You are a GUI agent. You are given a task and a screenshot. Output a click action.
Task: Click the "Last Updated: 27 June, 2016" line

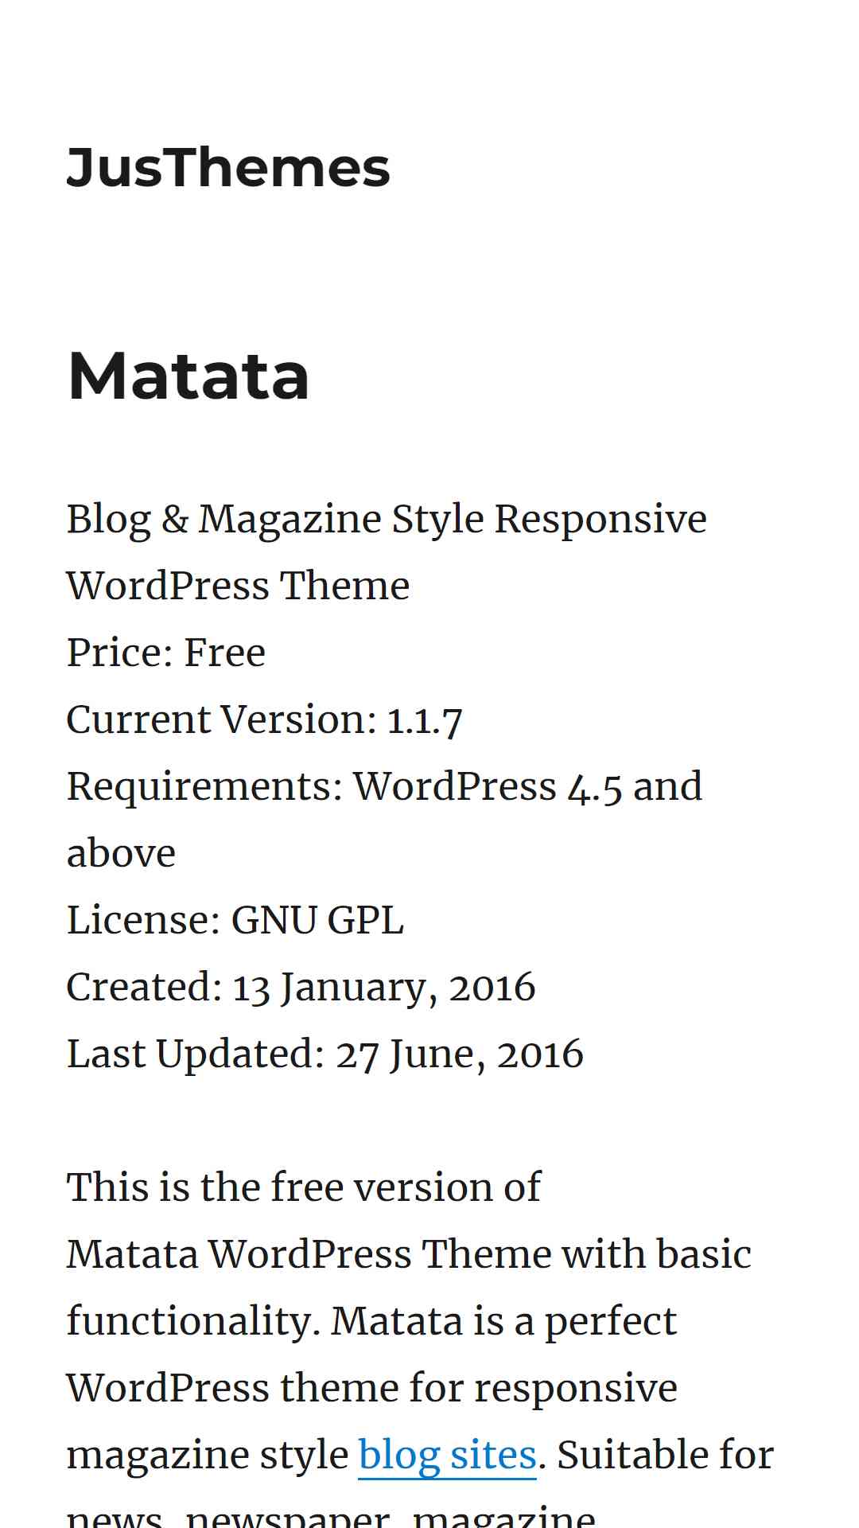[x=325, y=1054]
